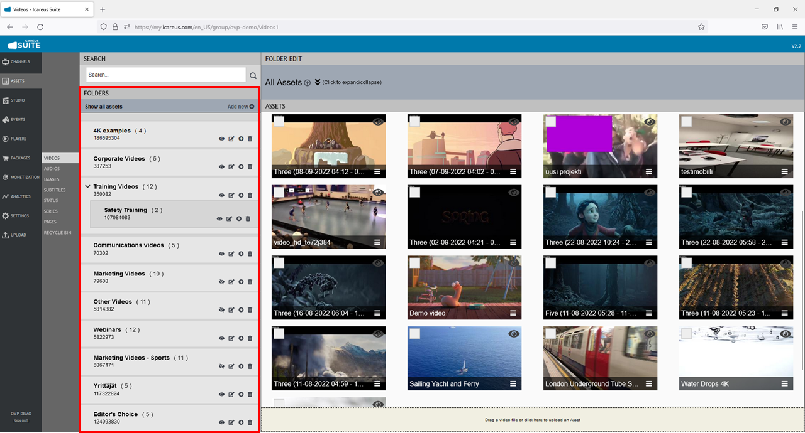This screenshot has height=433, width=805.
Task: Click the plus icon beside All Assets
Action: point(308,83)
